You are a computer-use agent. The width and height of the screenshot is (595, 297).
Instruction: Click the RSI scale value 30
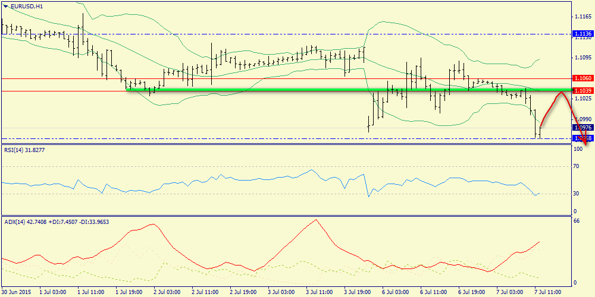point(577,194)
